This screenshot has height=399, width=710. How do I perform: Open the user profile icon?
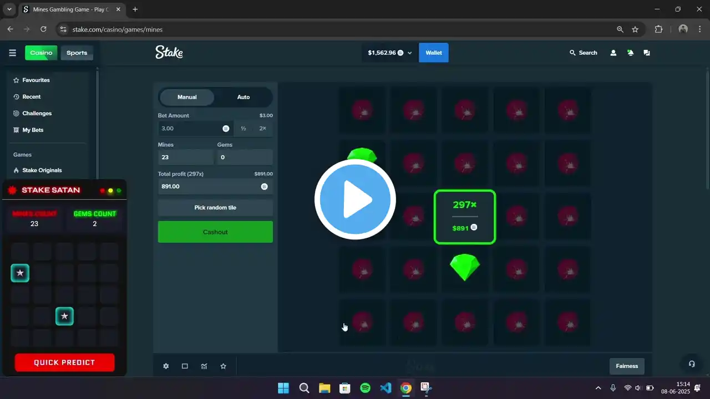[613, 53]
